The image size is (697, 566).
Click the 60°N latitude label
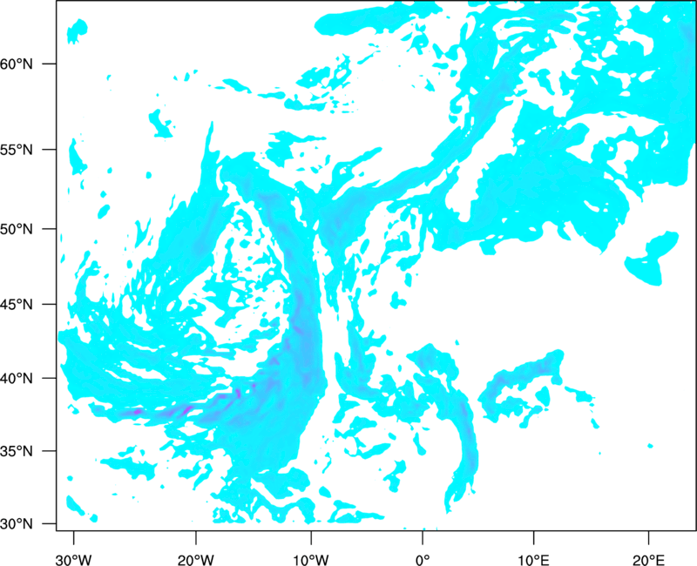(x=17, y=64)
